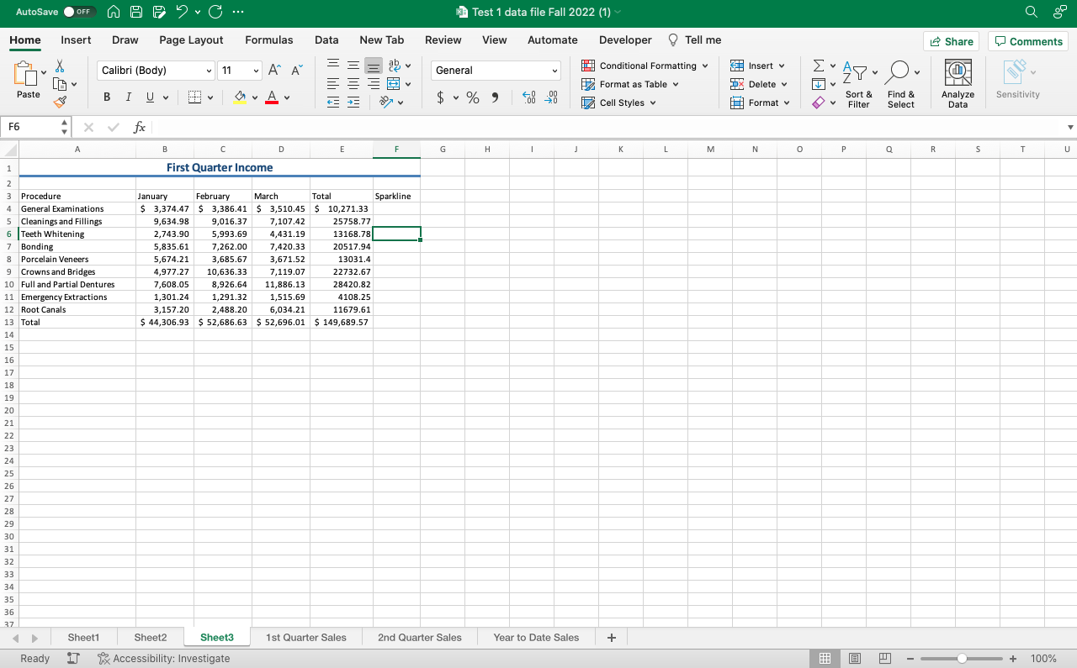The image size is (1077, 668).
Task: Switch to the Formulas tab
Action: click(269, 39)
